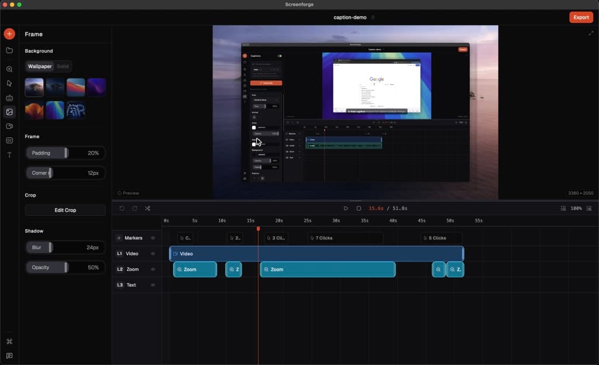The image size is (599, 365).
Task: Open the folder projects icon in sidebar
Action: tap(9, 50)
